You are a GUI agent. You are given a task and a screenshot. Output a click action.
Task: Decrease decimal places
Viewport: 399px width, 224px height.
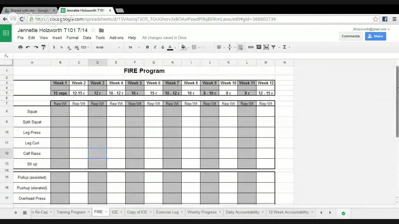(69, 47)
